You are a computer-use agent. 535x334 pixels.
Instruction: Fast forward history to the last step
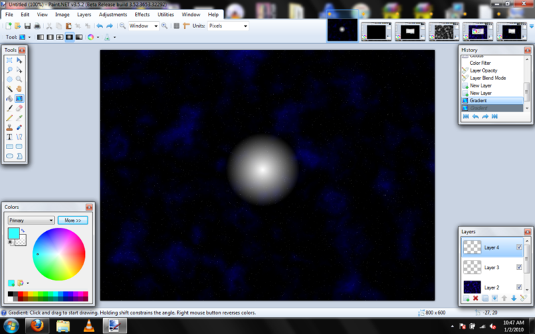click(495, 116)
